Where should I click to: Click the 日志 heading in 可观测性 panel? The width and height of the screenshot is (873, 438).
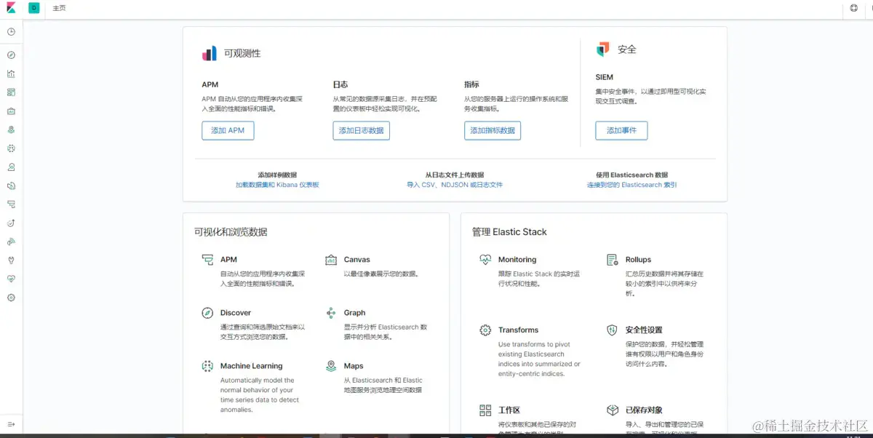[x=340, y=84]
